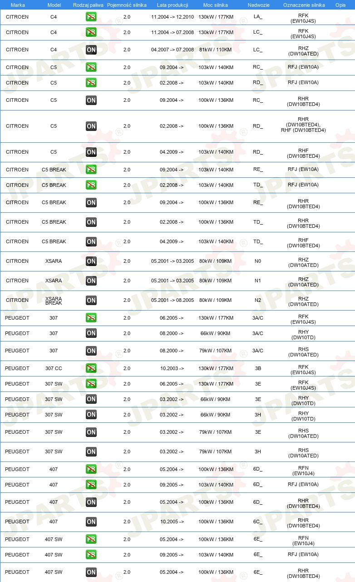Click the Model column header
Viewport: 355px width, 582px height.
tap(54, 5)
